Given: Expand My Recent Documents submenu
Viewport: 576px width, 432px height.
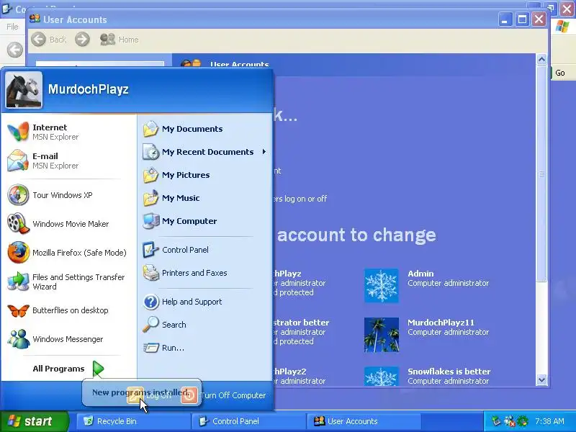Looking at the screenshot, I should tap(204, 152).
